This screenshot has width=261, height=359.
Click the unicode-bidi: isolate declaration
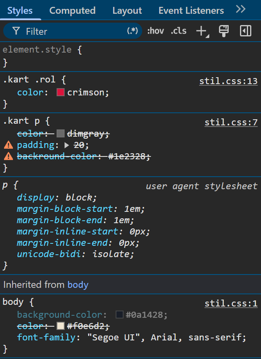point(76,254)
